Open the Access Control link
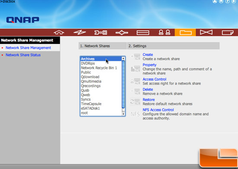The height and width of the screenshot is (169, 238). [x=154, y=79]
